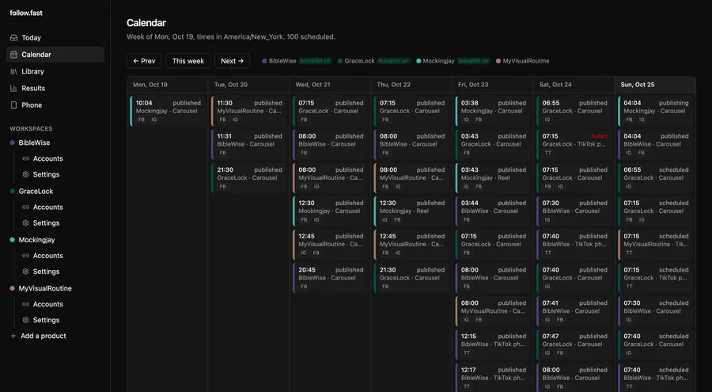Click gear icon beside MyVisualRoutine Settings

(x=25, y=320)
